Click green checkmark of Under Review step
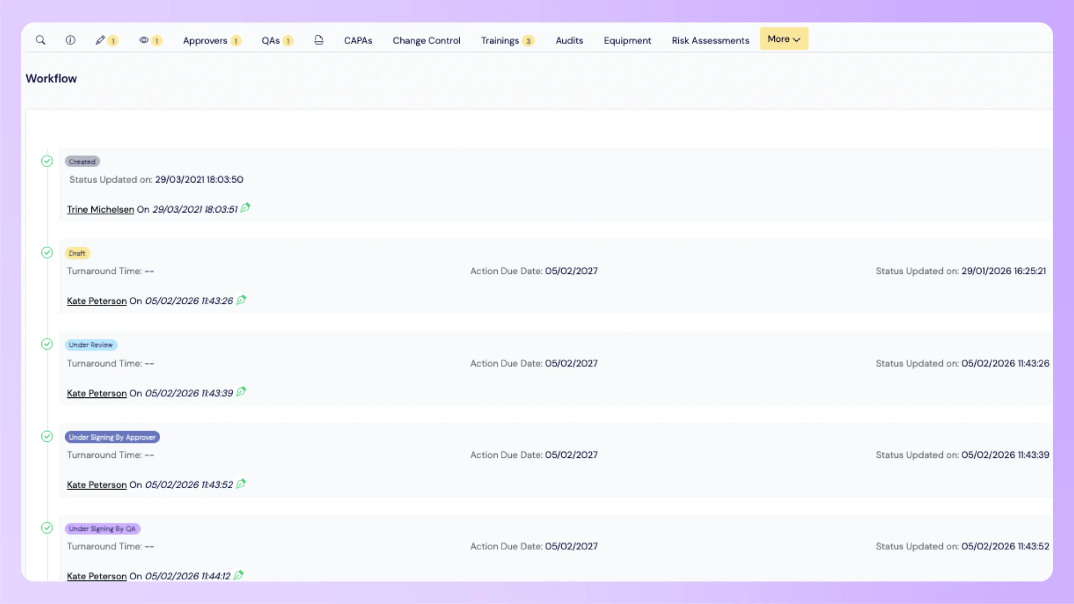 click(x=47, y=344)
